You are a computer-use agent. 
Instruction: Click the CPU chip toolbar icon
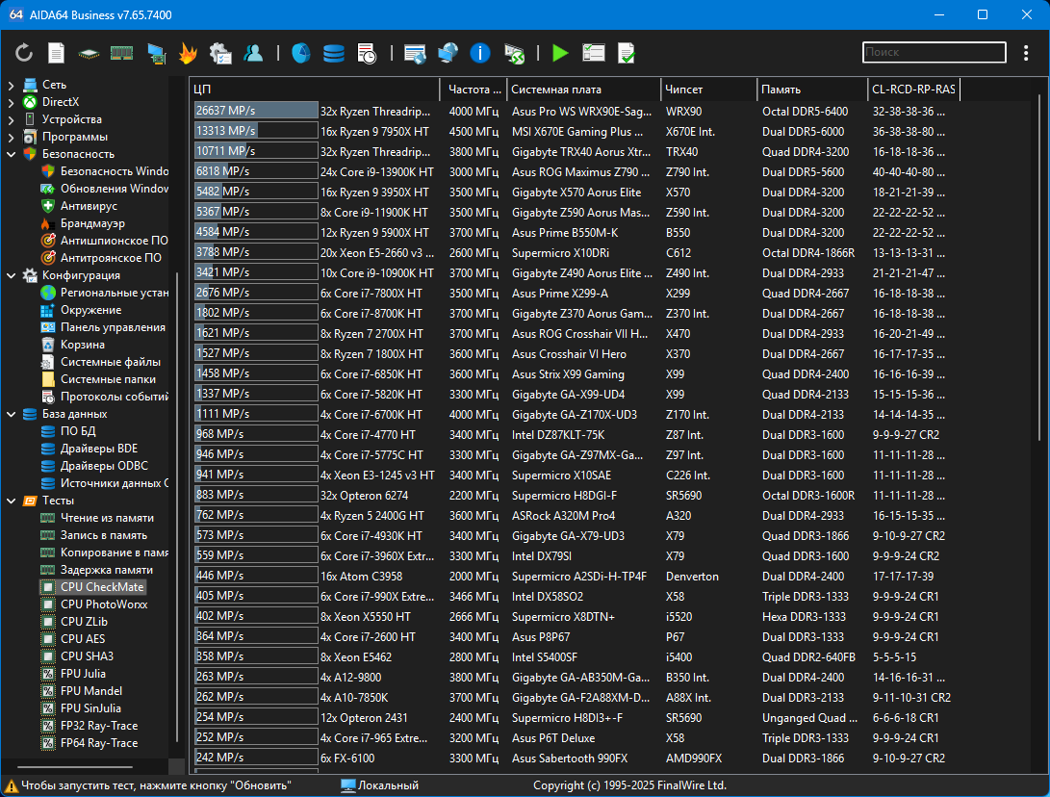[89, 53]
